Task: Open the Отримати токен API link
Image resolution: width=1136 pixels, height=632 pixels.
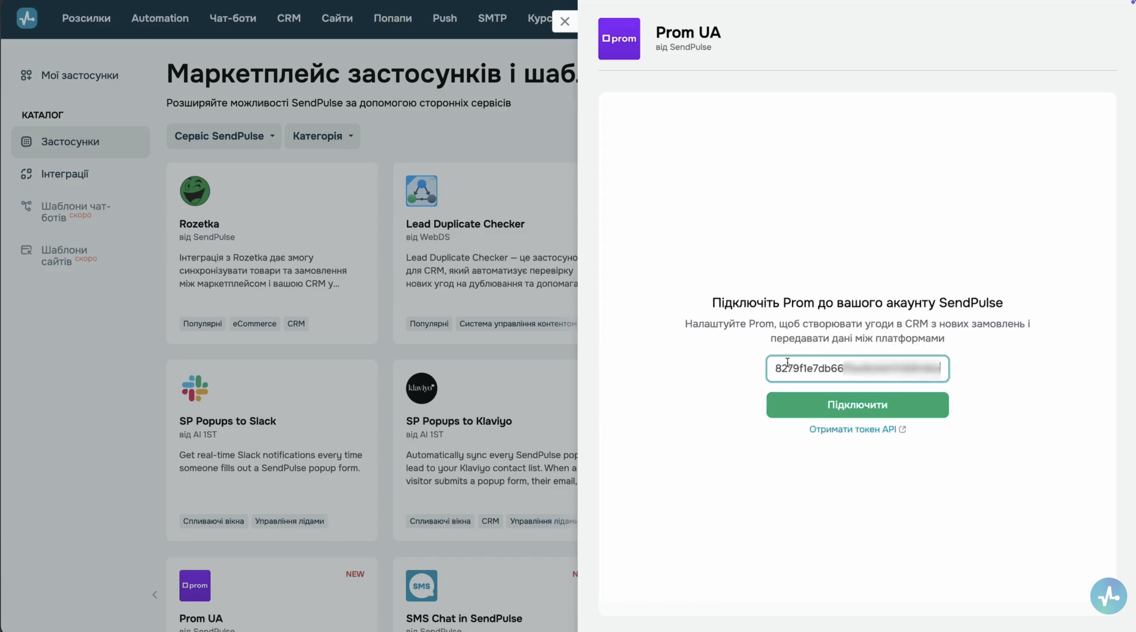Action: [x=852, y=429]
